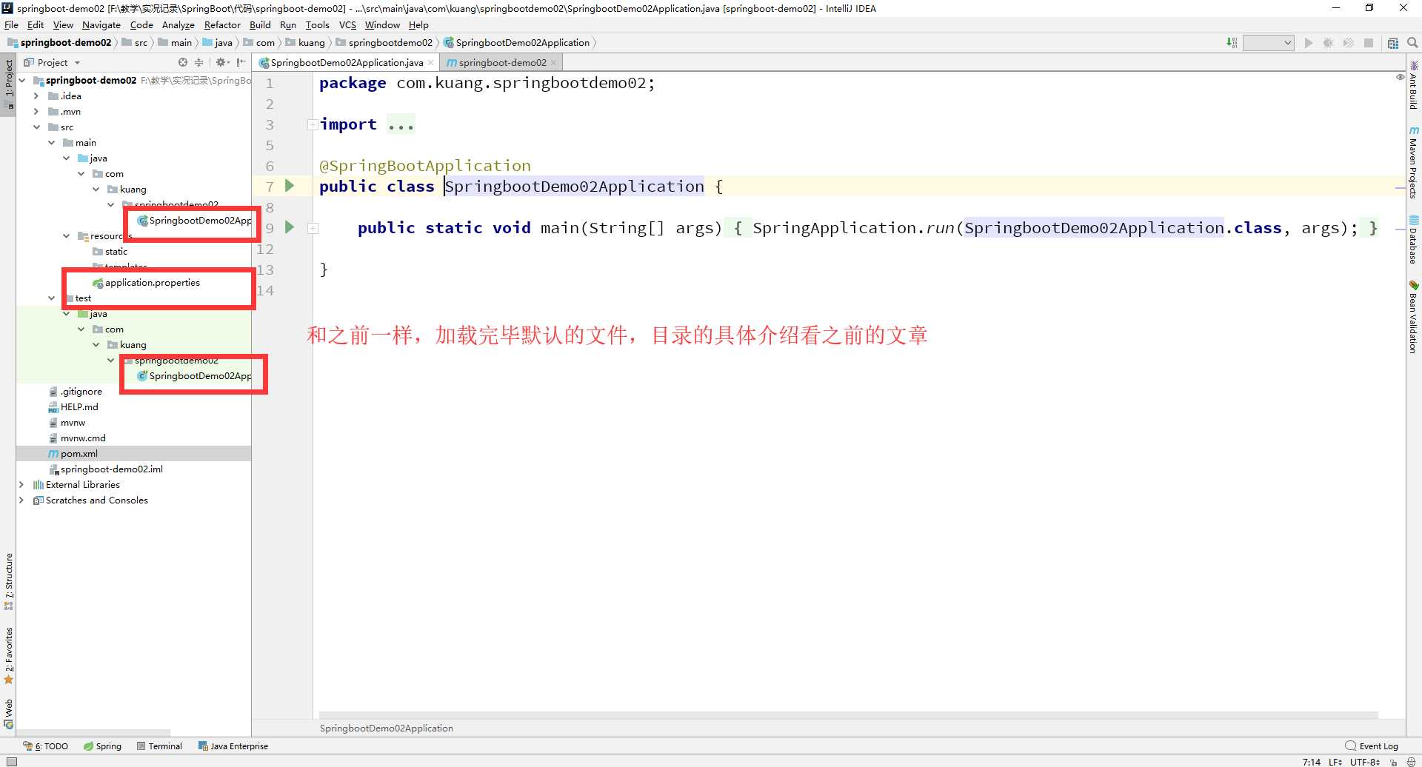
Task: Click Run with Coverage icon
Action: click(1349, 43)
